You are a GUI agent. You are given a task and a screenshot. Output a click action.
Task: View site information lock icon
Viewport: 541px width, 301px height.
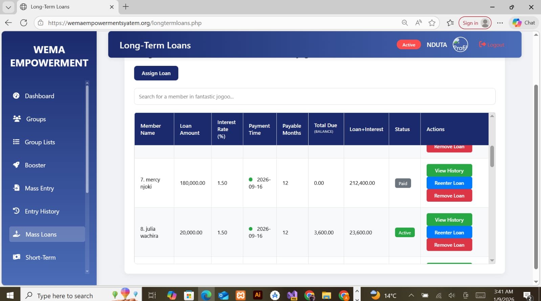(x=41, y=23)
